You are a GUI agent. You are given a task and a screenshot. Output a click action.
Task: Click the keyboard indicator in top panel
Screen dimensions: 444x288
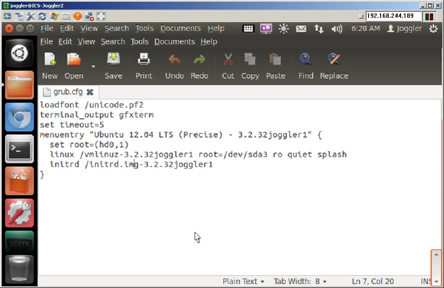(248, 28)
